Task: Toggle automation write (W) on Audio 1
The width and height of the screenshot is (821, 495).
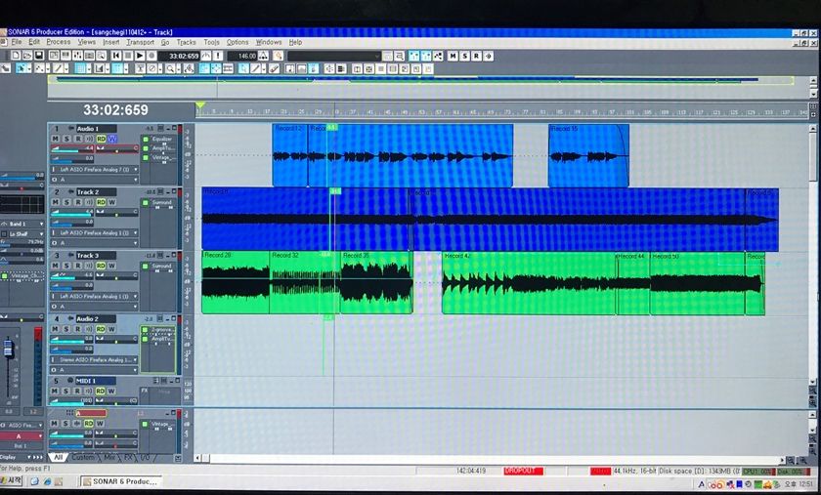Action: (111, 139)
